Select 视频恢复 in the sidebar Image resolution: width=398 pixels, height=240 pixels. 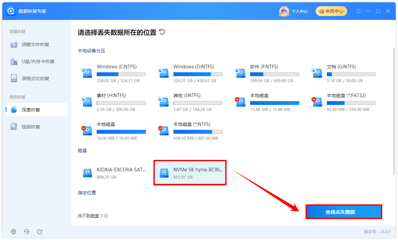click(37, 127)
